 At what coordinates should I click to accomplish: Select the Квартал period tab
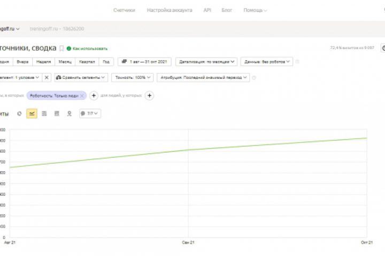click(x=87, y=62)
